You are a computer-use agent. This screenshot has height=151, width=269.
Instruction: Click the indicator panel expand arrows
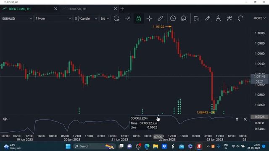click(x=237, y=119)
